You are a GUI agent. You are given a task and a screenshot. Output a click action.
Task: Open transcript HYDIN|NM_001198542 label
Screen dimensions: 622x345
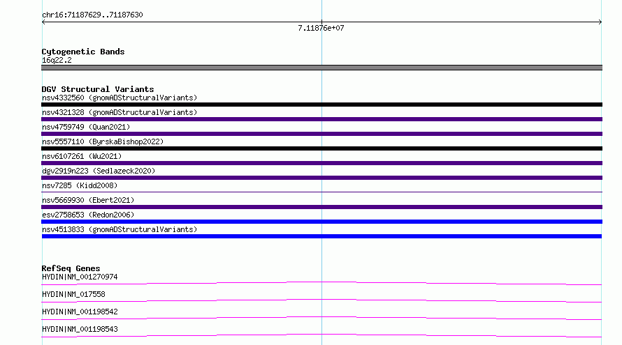pyautogui.click(x=80, y=312)
